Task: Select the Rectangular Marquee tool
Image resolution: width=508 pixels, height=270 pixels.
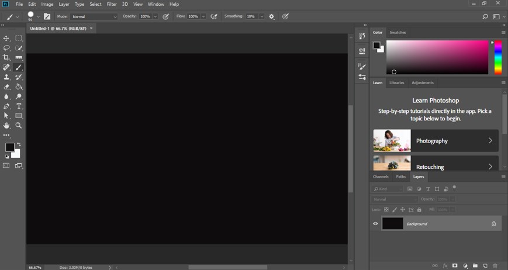Action: point(19,38)
